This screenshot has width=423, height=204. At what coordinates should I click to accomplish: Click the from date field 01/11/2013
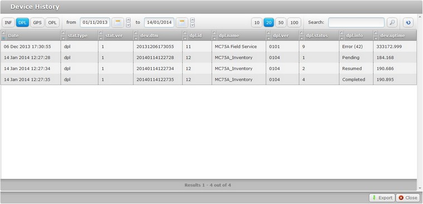tap(95, 23)
